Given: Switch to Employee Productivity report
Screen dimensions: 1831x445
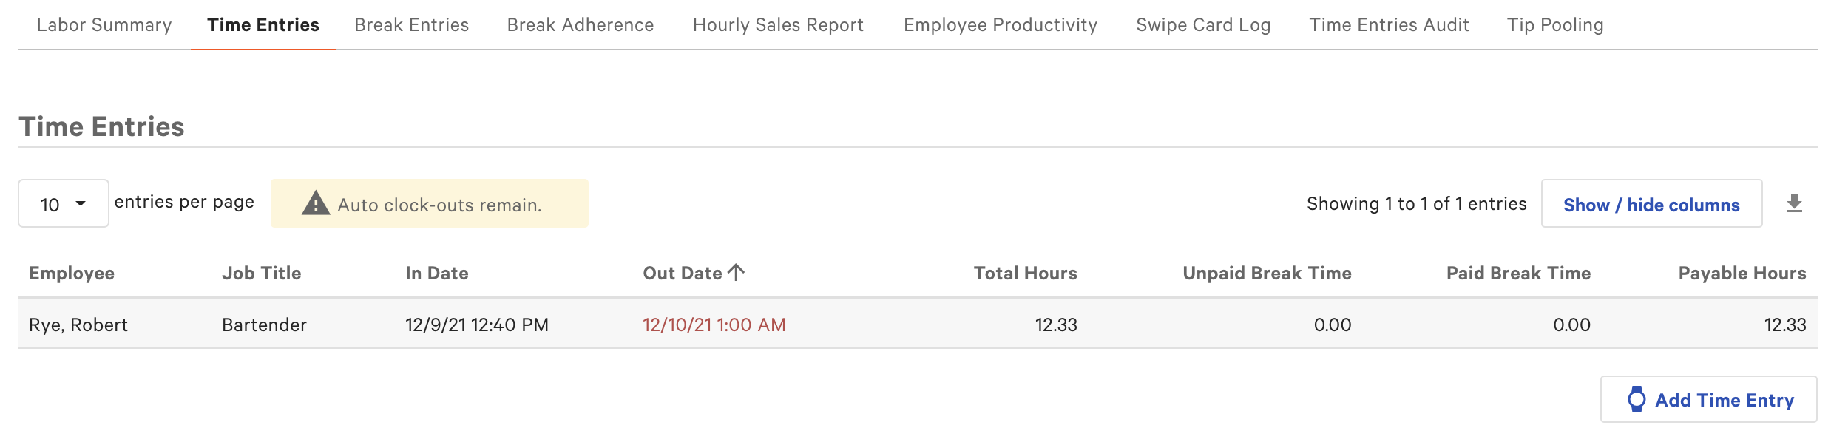Looking at the screenshot, I should 1000,24.
